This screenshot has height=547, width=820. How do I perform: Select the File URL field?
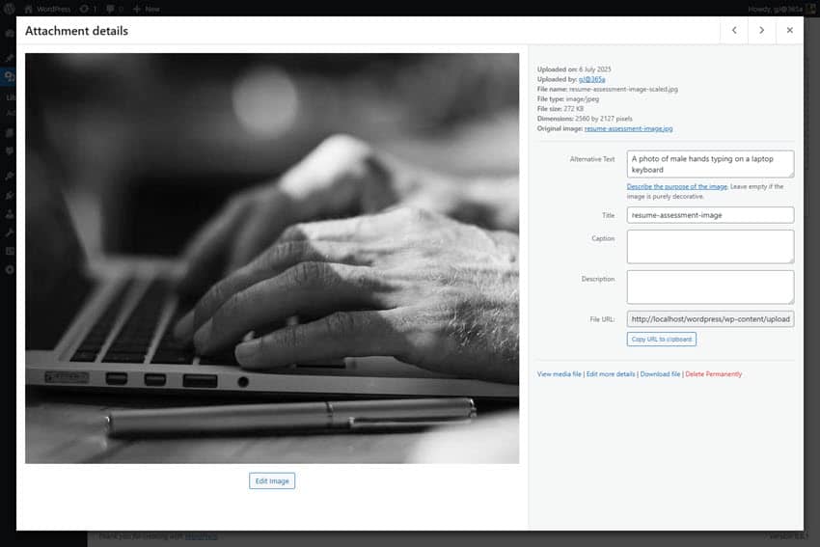710,319
